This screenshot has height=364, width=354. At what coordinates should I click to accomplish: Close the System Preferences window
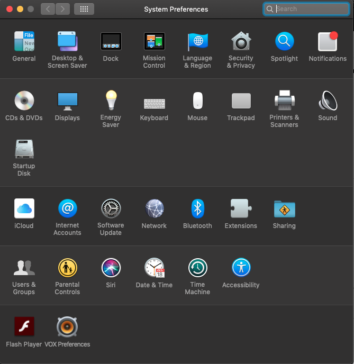point(10,9)
